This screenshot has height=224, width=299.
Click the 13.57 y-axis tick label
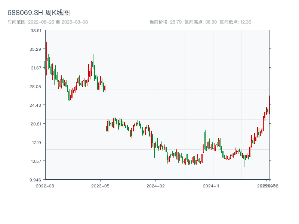click(36, 161)
